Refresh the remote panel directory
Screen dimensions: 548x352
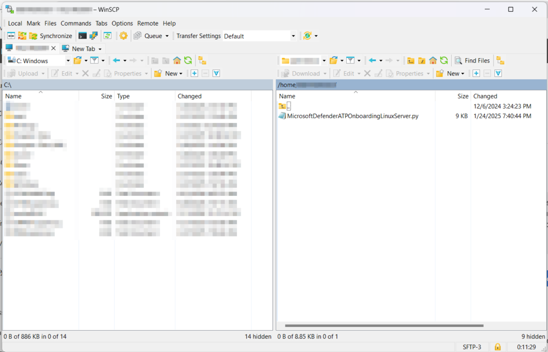coord(444,61)
